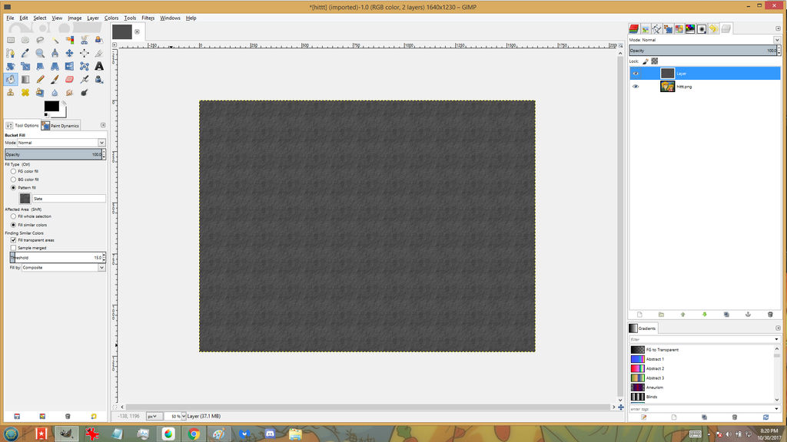
Task: Select the Blend gradient tool
Action: (25, 79)
